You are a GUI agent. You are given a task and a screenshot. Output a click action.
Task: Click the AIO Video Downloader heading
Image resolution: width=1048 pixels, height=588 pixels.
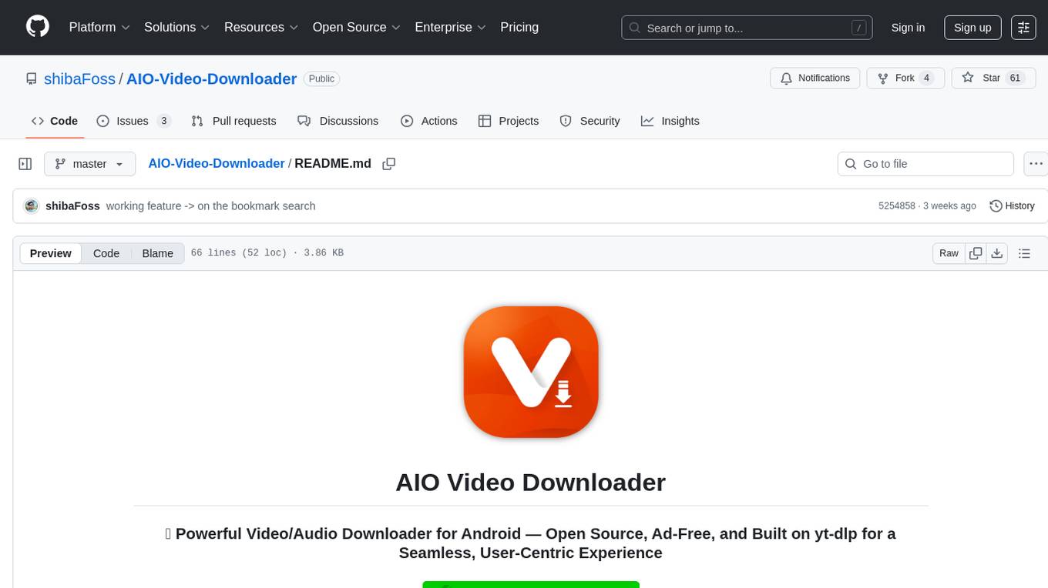pos(530,483)
